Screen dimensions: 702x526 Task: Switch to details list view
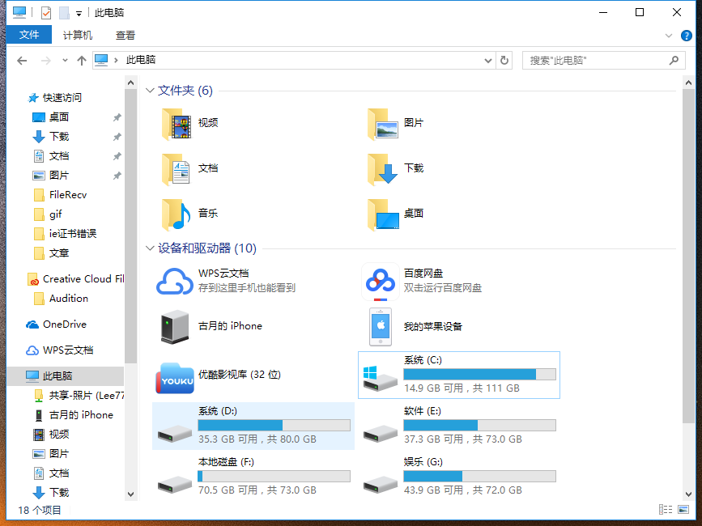(x=666, y=509)
